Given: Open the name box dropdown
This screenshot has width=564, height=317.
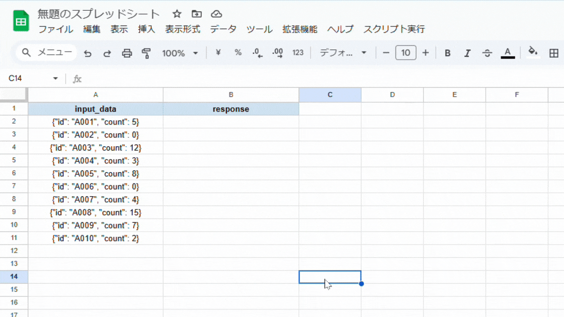Looking at the screenshot, I should click(55, 78).
